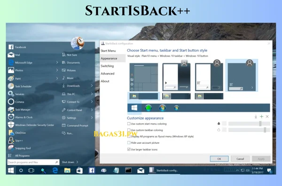Click the Windows Start button on taskbar
Viewport: 282px width, 186px height.
click(x=11, y=170)
